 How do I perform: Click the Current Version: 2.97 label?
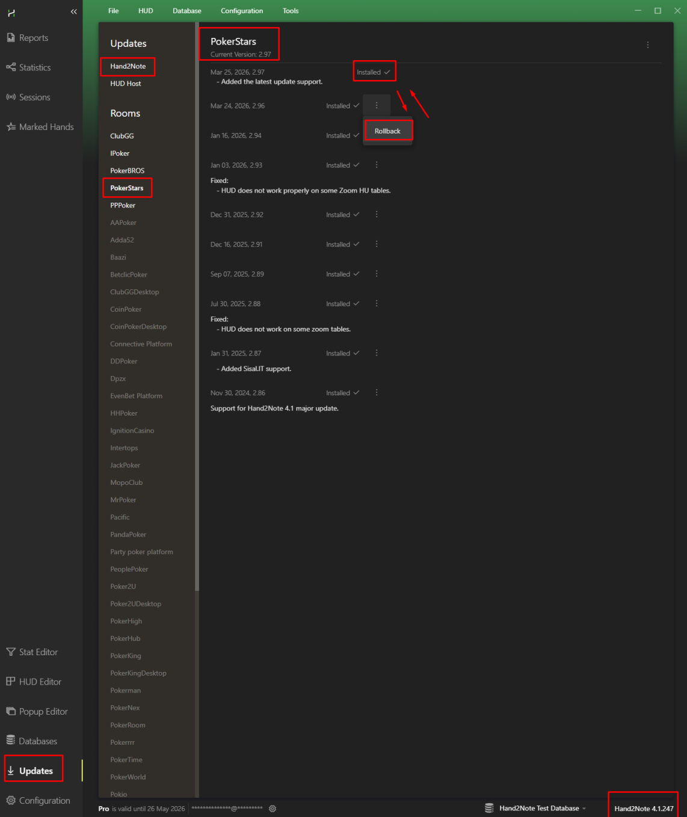click(241, 54)
